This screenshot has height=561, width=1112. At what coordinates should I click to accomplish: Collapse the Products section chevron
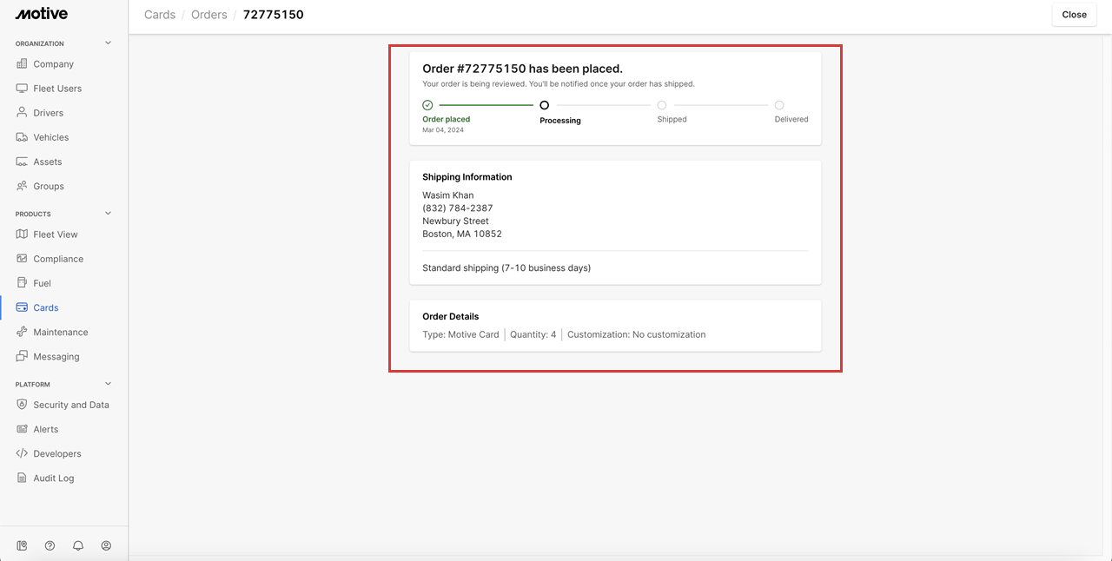[109, 214]
